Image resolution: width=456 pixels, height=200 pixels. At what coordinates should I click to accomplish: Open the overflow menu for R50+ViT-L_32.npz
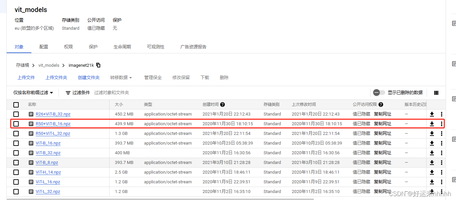[x=441, y=133]
